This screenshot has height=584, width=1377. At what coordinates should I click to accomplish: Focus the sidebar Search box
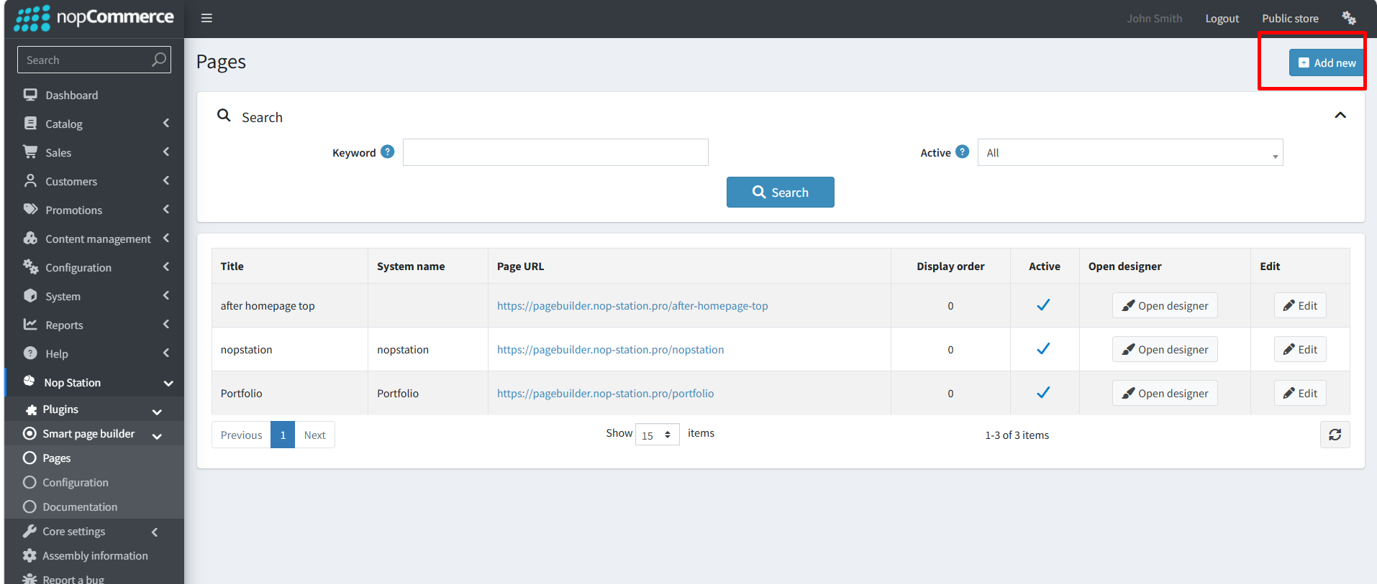point(94,60)
